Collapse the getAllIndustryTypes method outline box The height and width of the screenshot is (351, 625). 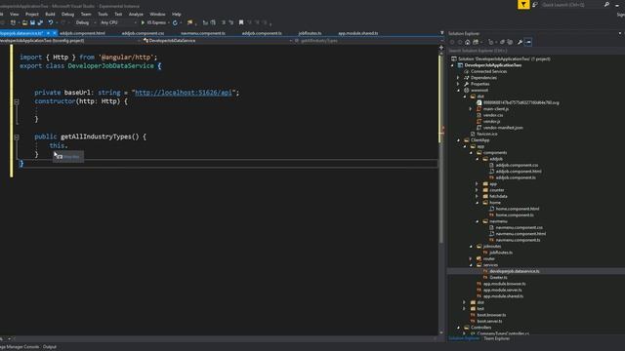coord(17,136)
